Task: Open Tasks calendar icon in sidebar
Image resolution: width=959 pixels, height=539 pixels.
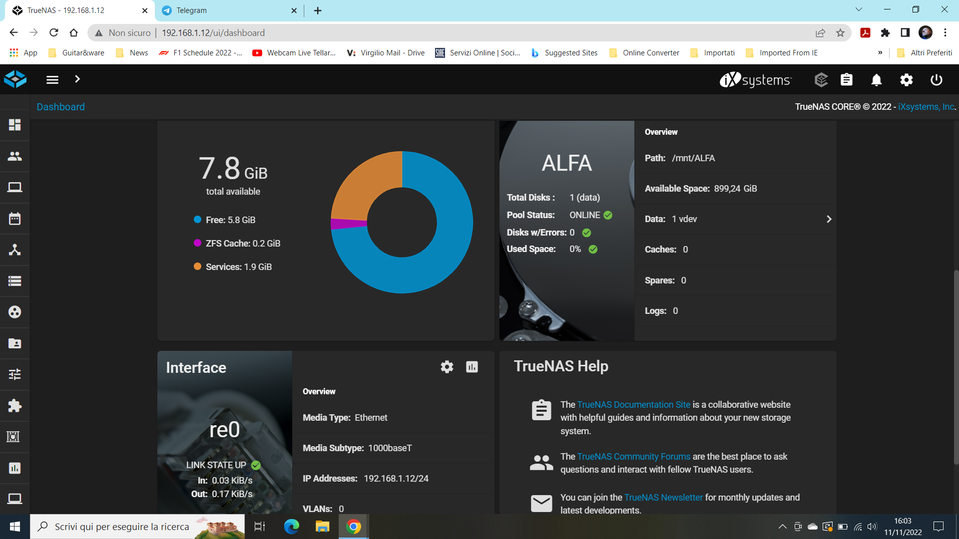Action: (x=14, y=219)
